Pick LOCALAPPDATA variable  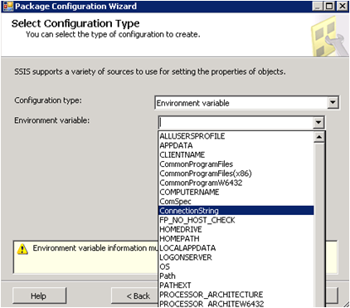point(236,248)
